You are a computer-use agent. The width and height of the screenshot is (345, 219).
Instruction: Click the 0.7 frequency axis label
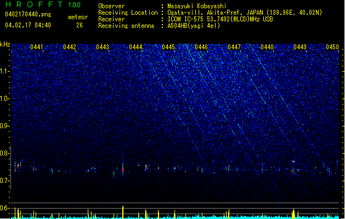[x=5, y=181]
